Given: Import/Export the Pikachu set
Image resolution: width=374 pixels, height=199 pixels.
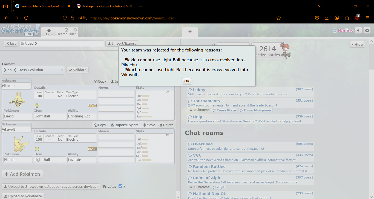Looking at the screenshot, I should pyautogui.click(x=124, y=125).
